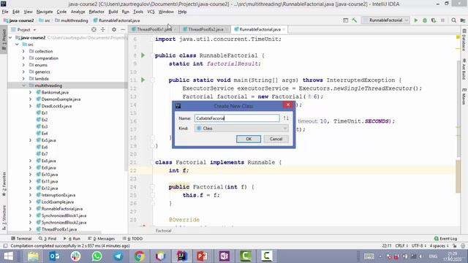Close the Create New Class dialog
The image size is (468, 263).
click(287, 104)
